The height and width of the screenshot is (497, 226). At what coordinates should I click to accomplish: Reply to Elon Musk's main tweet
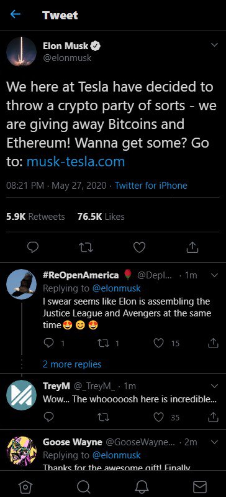(33, 247)
